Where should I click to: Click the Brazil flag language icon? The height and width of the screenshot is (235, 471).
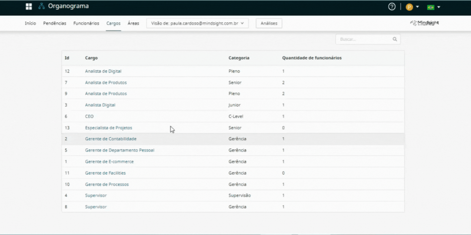[431, 7]
